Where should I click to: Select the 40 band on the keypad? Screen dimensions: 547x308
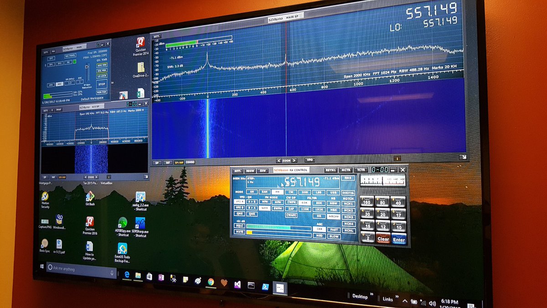click(398, 202)
